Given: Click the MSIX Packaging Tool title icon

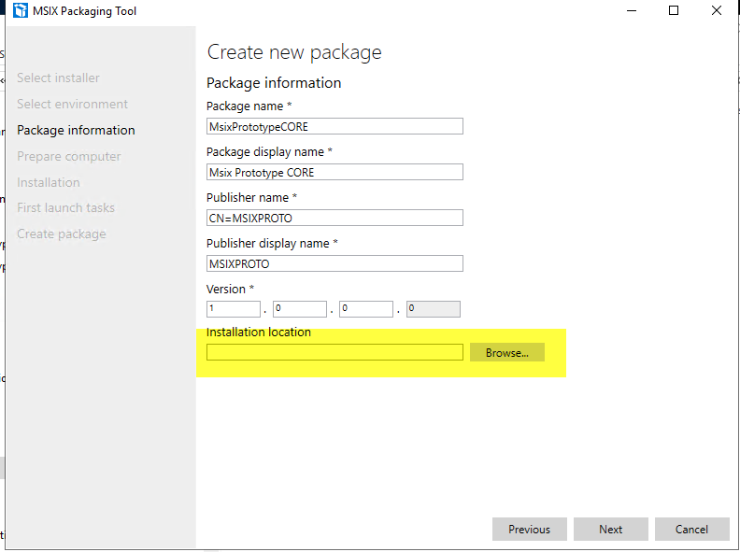Looking at the screenshot, I should click(20, 11).
